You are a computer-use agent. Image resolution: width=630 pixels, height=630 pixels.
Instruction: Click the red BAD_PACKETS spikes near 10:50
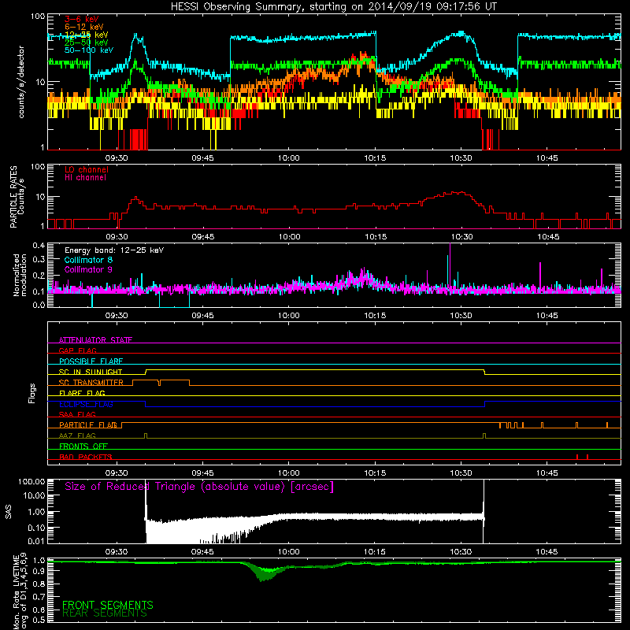[582, 457]
